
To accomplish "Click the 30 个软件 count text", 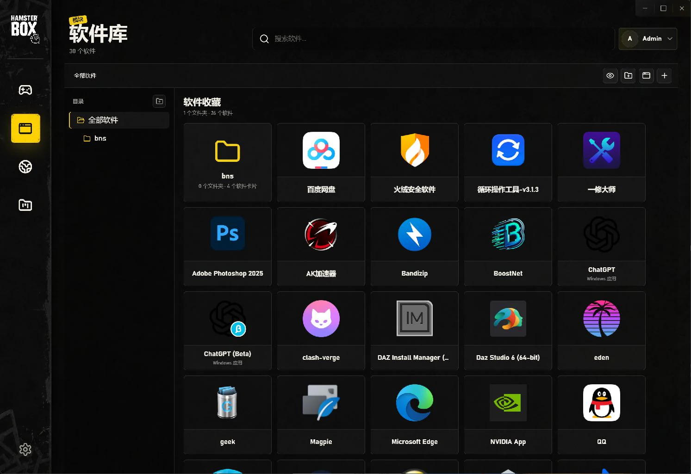I will coord(82,51).
